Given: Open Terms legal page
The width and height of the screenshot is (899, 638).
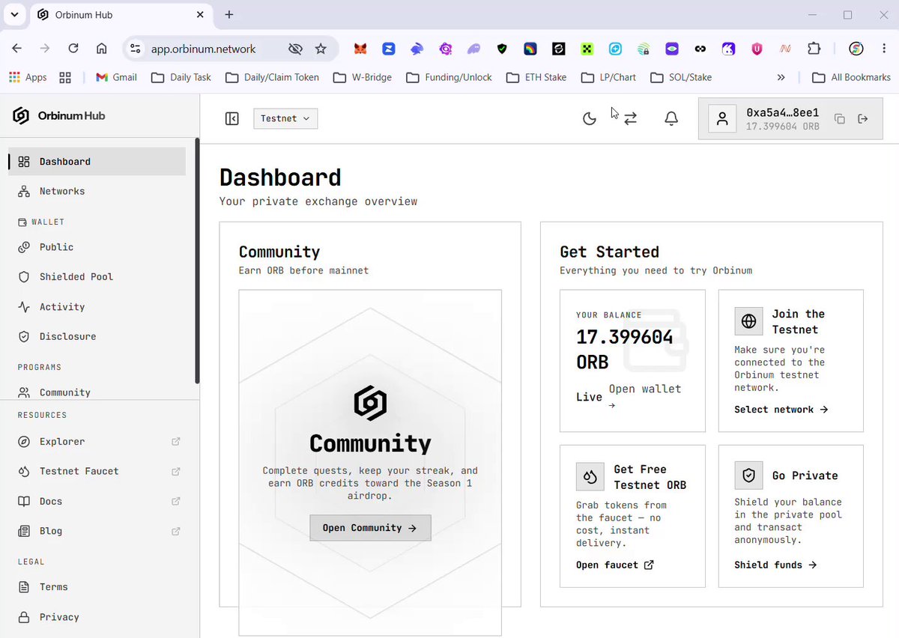Looking at the screenshot, I should tap(97, 587).
